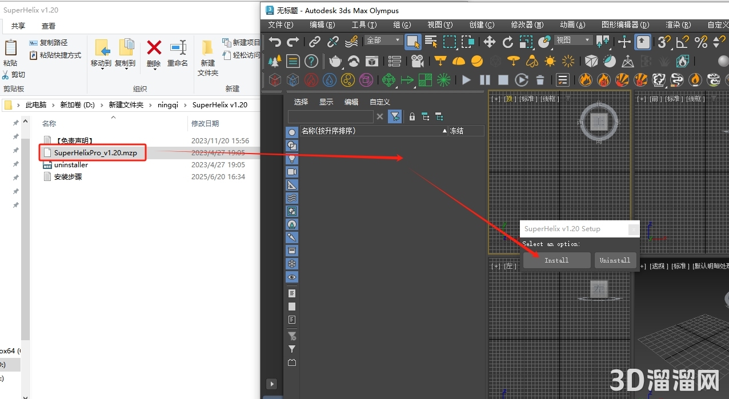This screenshot has height=399, width=729.
Task: Open the 全部 selection filter dropdown
Action: point(383,40)
